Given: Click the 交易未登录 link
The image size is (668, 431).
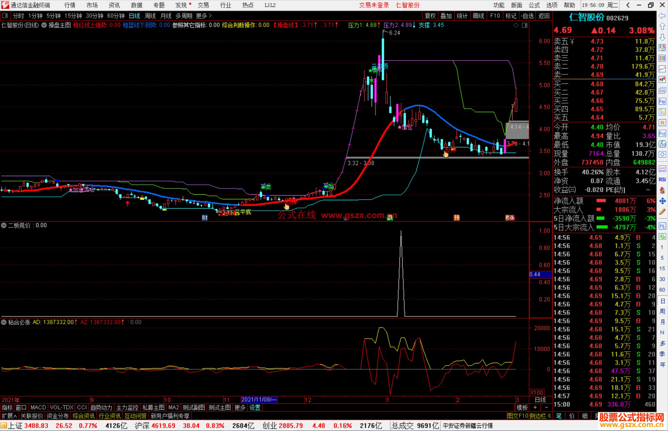Looking at the screenshot, I should pos(374,5).
